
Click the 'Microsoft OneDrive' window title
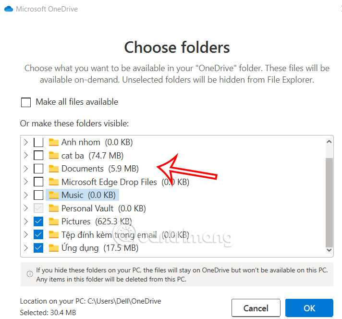pyautogui.click(x=47, y=9)
